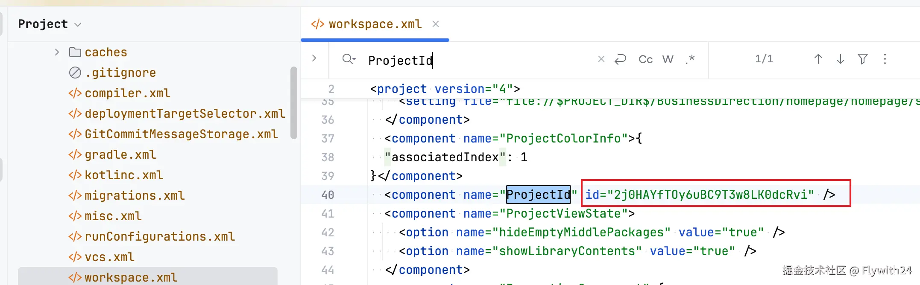Expand the caches folder
The height and width of the screenshot is (285, 920).
[x=57, y=52]
